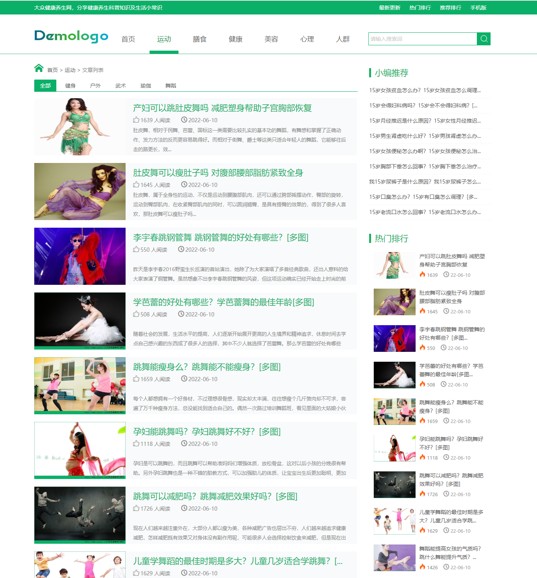This screenshot has width=537, height=578.
Task: Select the 全部 category tab
Action: [x=45, y=86]
